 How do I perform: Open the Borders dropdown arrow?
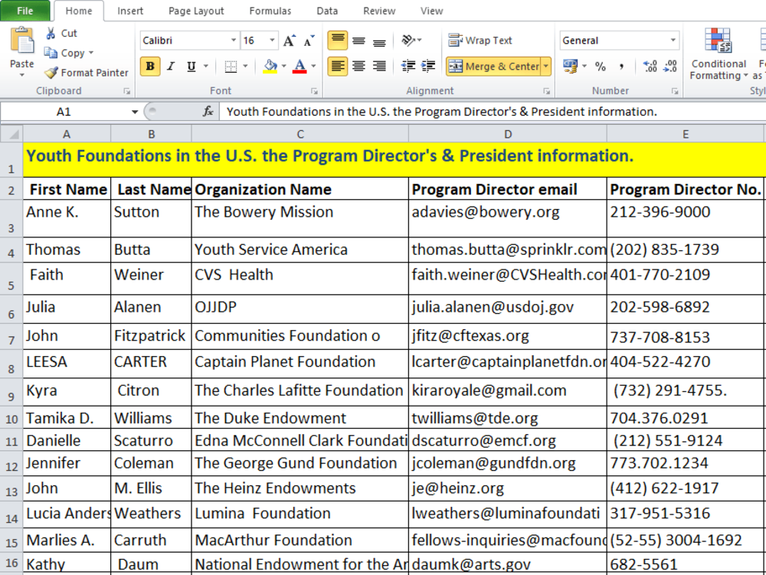[x=245, y=66]
